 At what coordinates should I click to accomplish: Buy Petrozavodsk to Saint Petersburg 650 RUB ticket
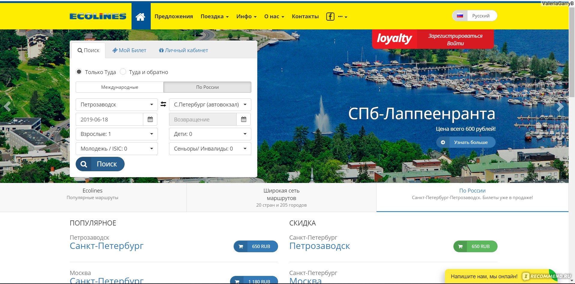coord(256,246)
